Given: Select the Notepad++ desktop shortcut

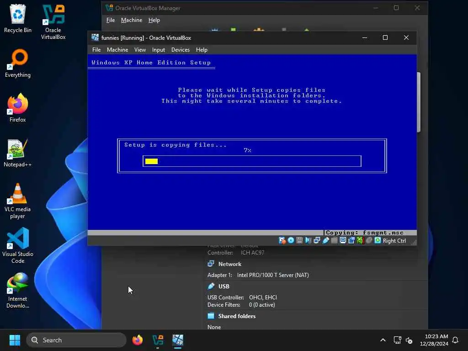Looking at the screenshot, I should pos(18,153).
